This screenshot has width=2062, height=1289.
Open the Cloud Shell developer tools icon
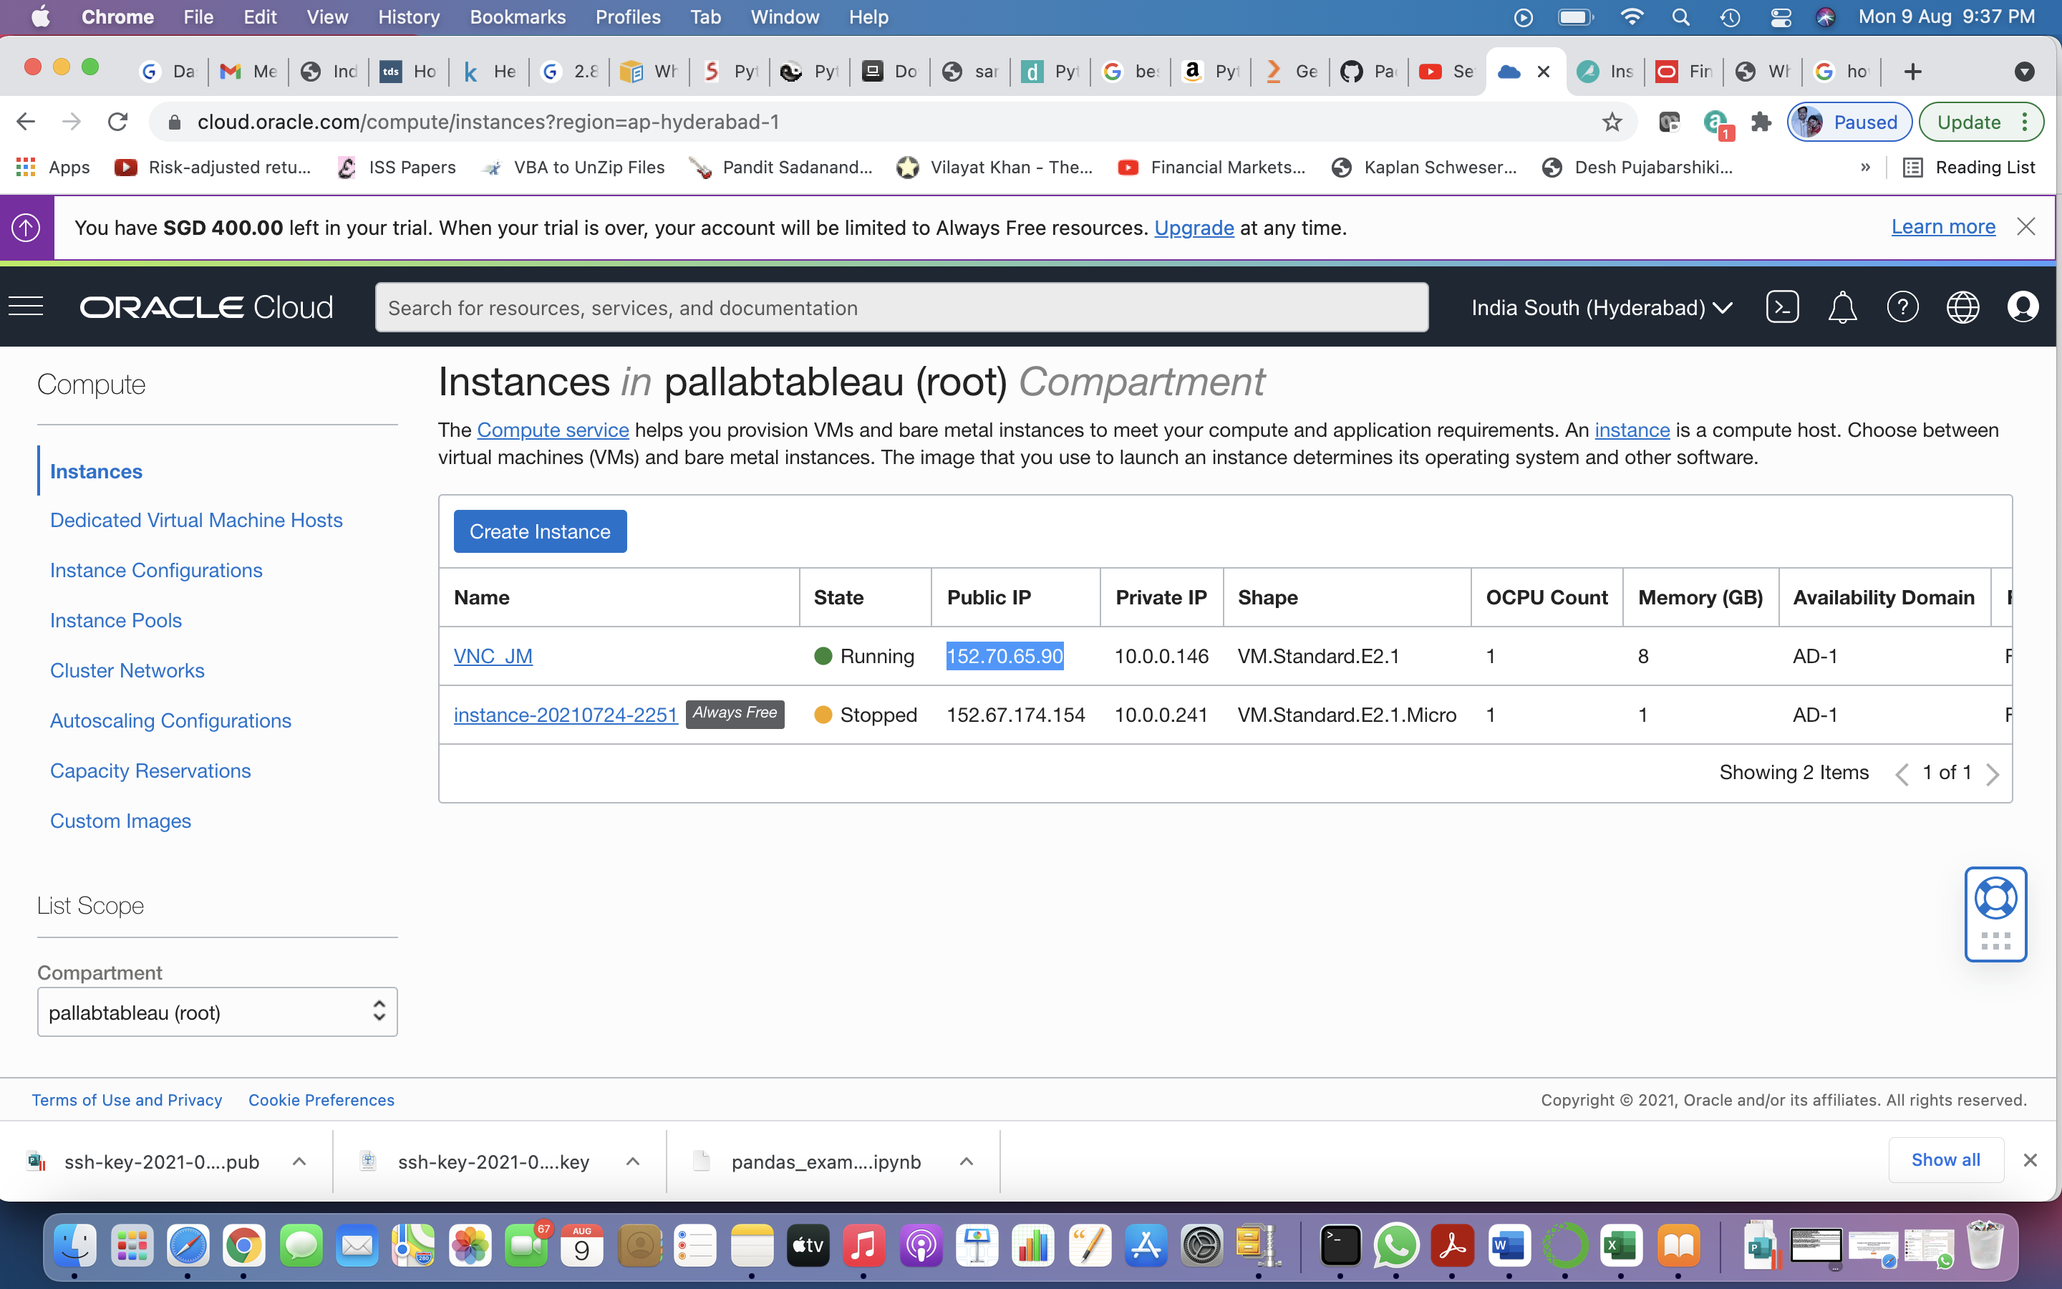(1783, 307)
